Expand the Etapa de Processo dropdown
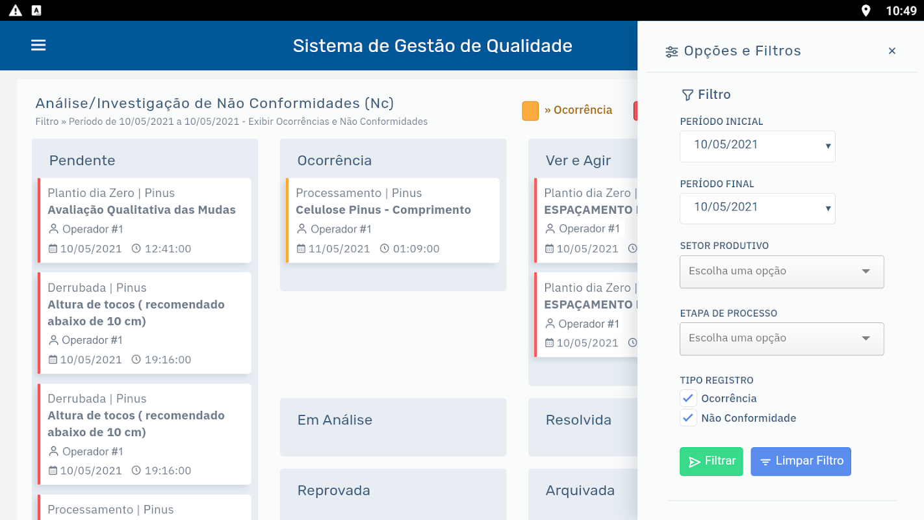 tap(782, 339)
